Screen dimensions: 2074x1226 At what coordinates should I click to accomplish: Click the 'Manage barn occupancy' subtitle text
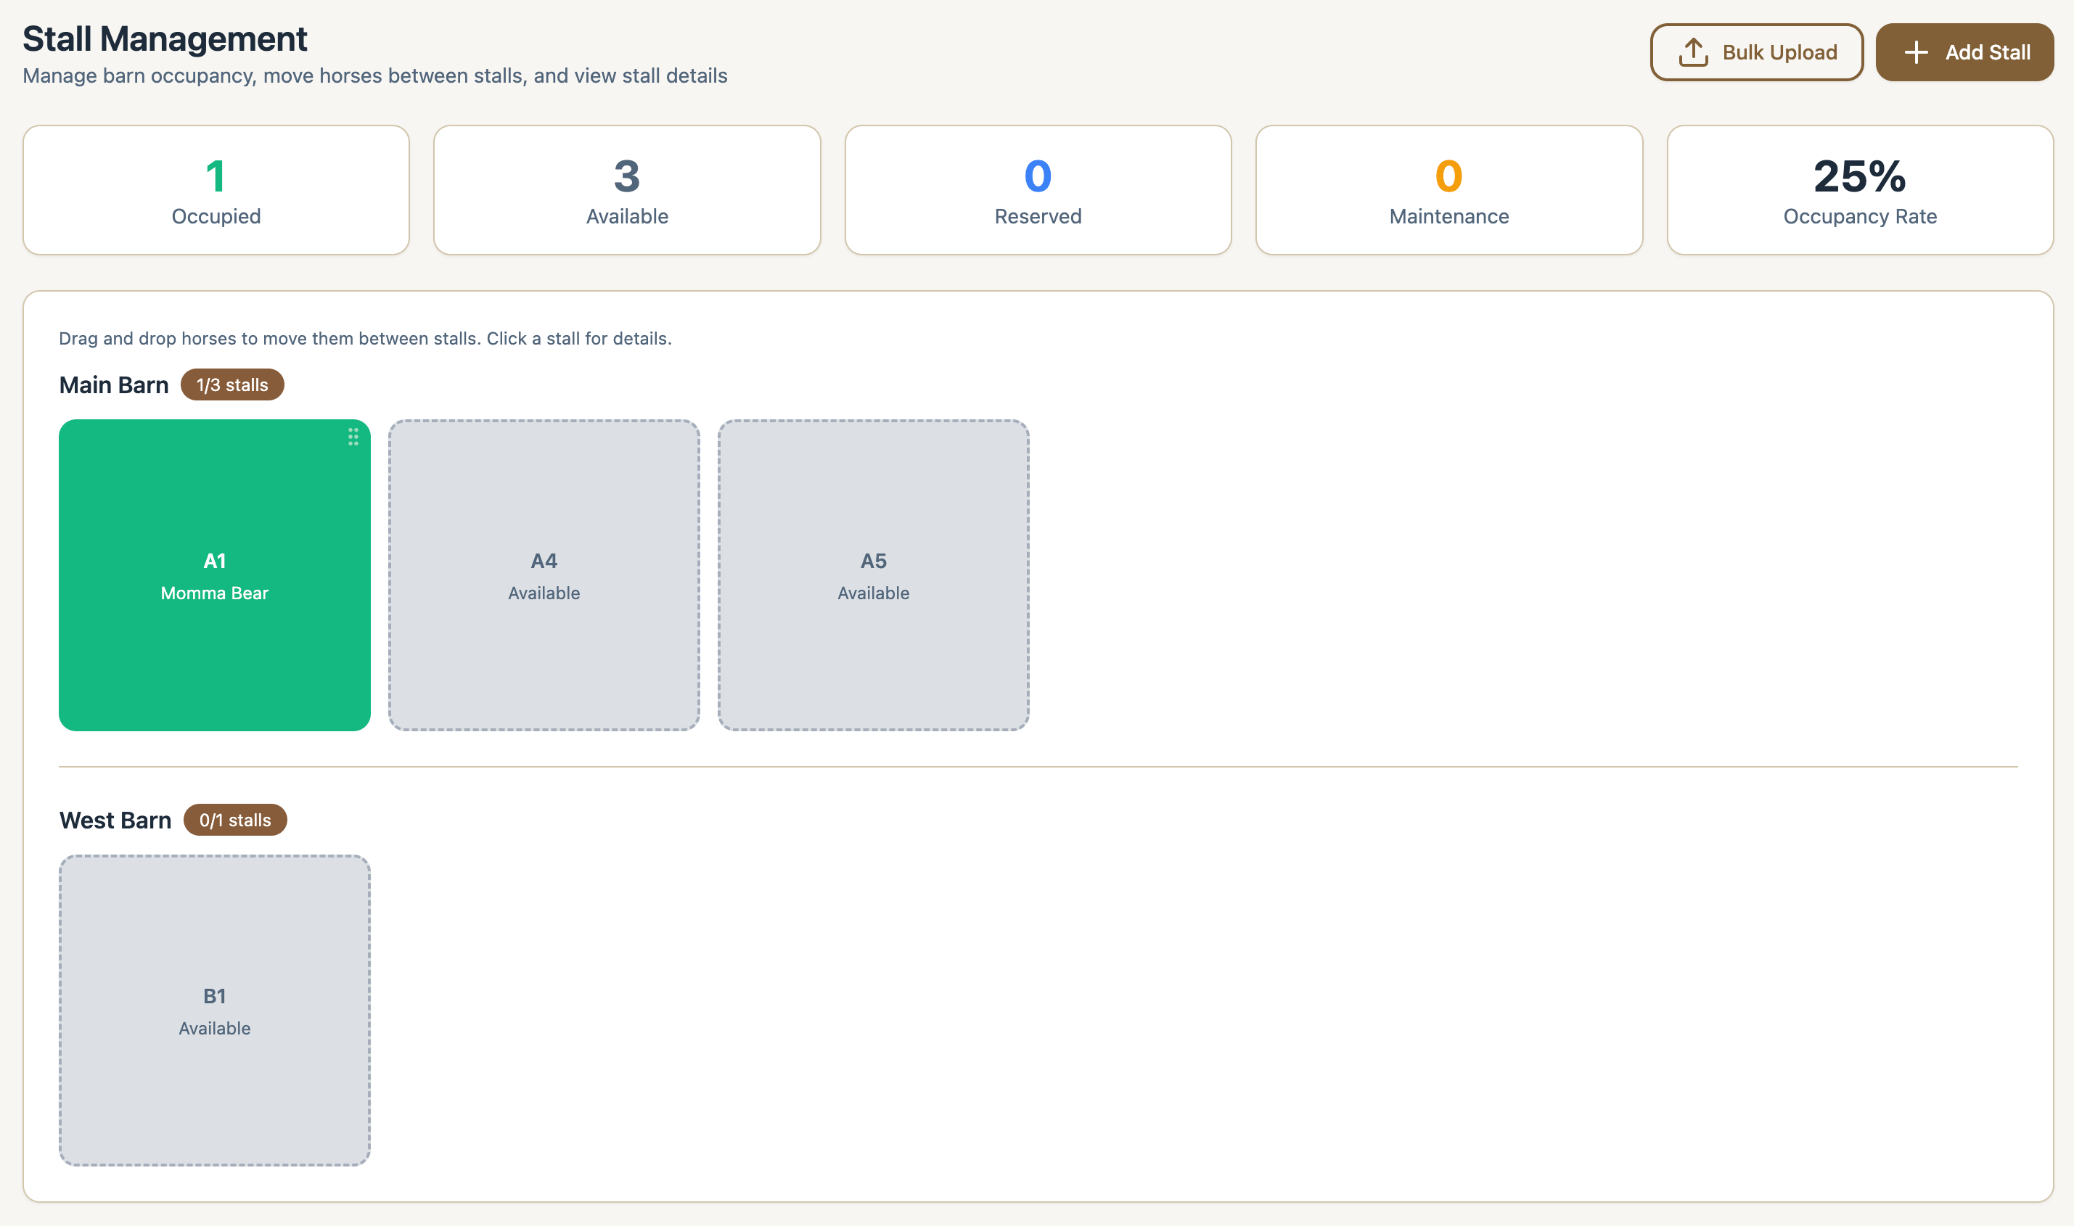tap(375, 76)
